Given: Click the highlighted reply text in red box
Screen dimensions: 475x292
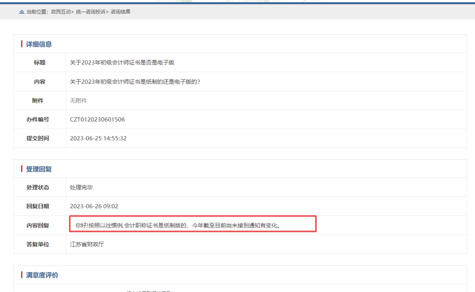Looking at the screenshot, I should tap(178, 226).
